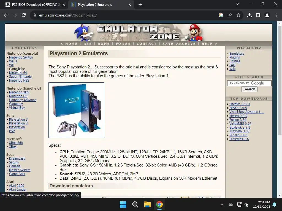Click the address bar URL
This screenshot has width=282, height=211.
[68, 15]
